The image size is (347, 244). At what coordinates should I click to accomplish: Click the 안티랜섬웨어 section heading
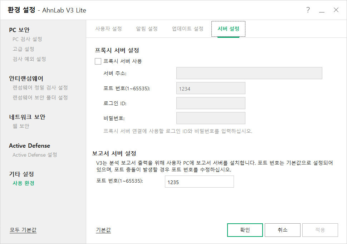tap(26, 78)
